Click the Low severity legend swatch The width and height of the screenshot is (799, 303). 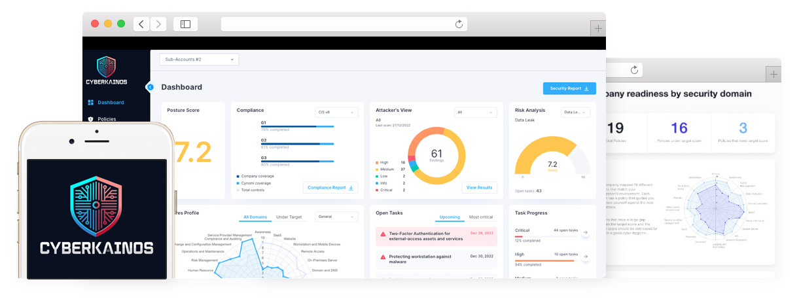coord(377,176)
